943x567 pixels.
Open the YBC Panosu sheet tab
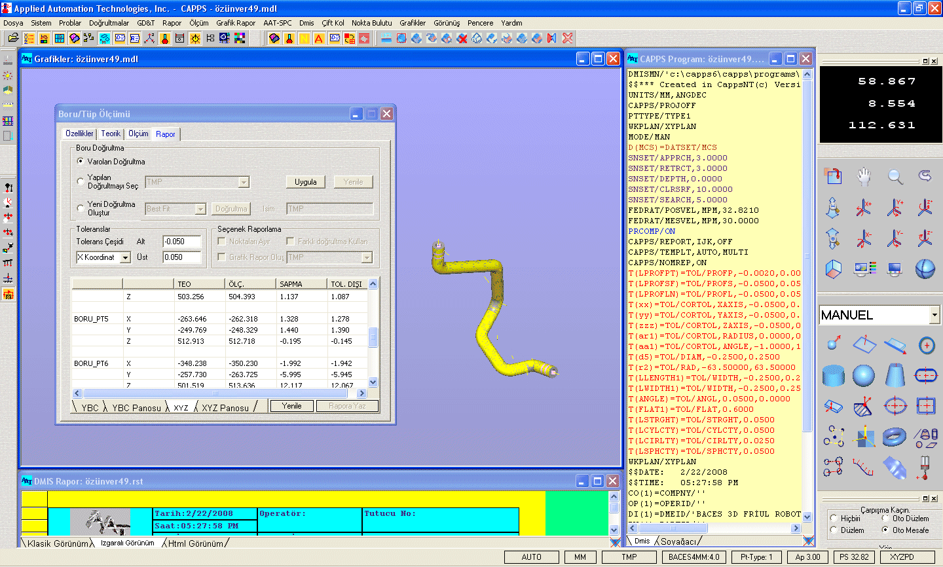pyautogui.click(x=136, y=408)
